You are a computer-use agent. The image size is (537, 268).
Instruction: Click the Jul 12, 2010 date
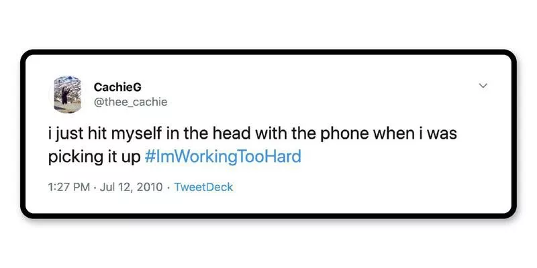click(x=132, y=187)
